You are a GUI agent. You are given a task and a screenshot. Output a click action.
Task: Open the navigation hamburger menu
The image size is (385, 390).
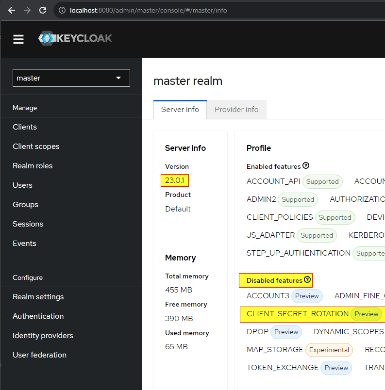[18, 39]
